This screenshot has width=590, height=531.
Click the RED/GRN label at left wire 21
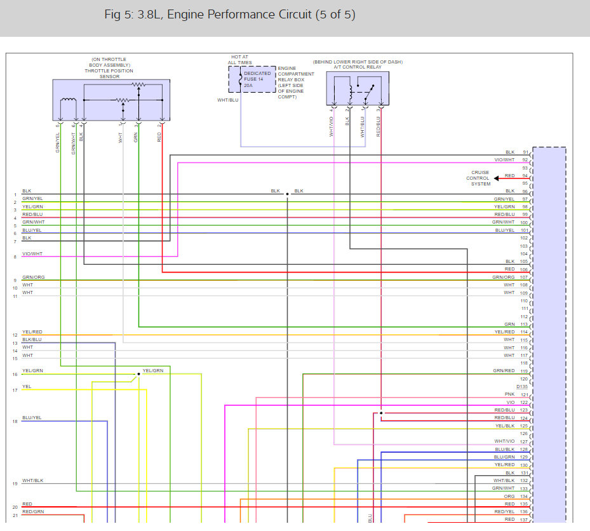click(32, 511)
